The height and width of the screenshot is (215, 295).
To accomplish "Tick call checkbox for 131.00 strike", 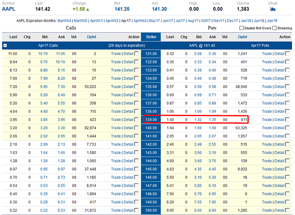I will point(136,53).
